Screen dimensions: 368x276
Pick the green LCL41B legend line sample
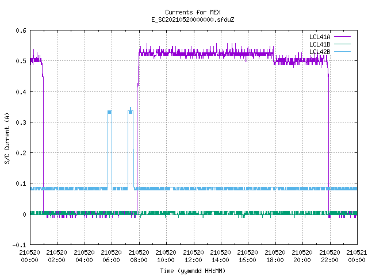tap(342, 44)
